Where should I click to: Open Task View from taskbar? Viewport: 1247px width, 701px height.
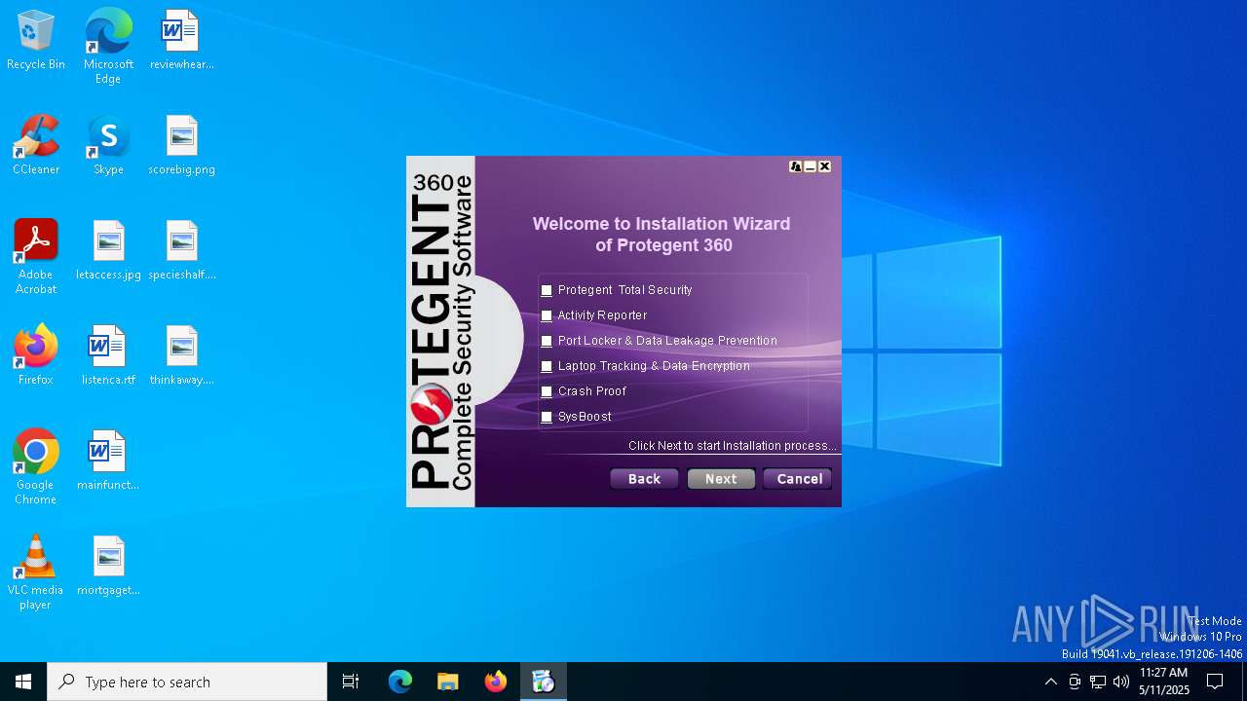351,682
